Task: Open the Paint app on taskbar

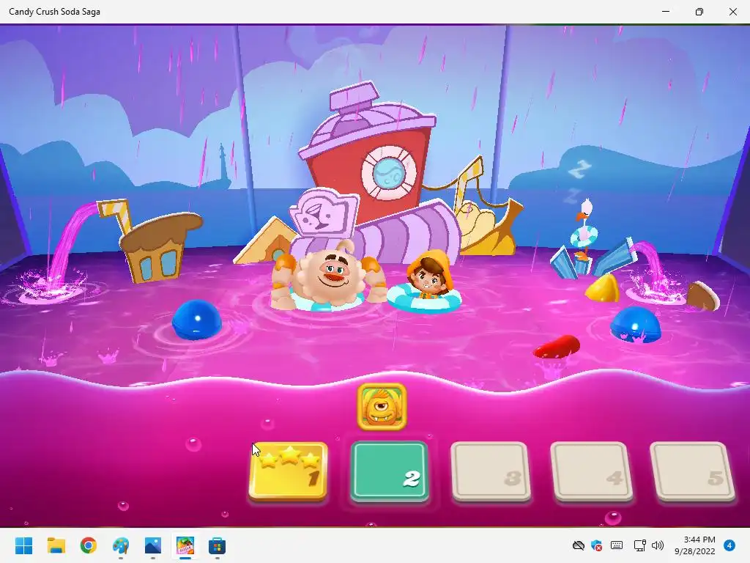Action: pos(121,545)
